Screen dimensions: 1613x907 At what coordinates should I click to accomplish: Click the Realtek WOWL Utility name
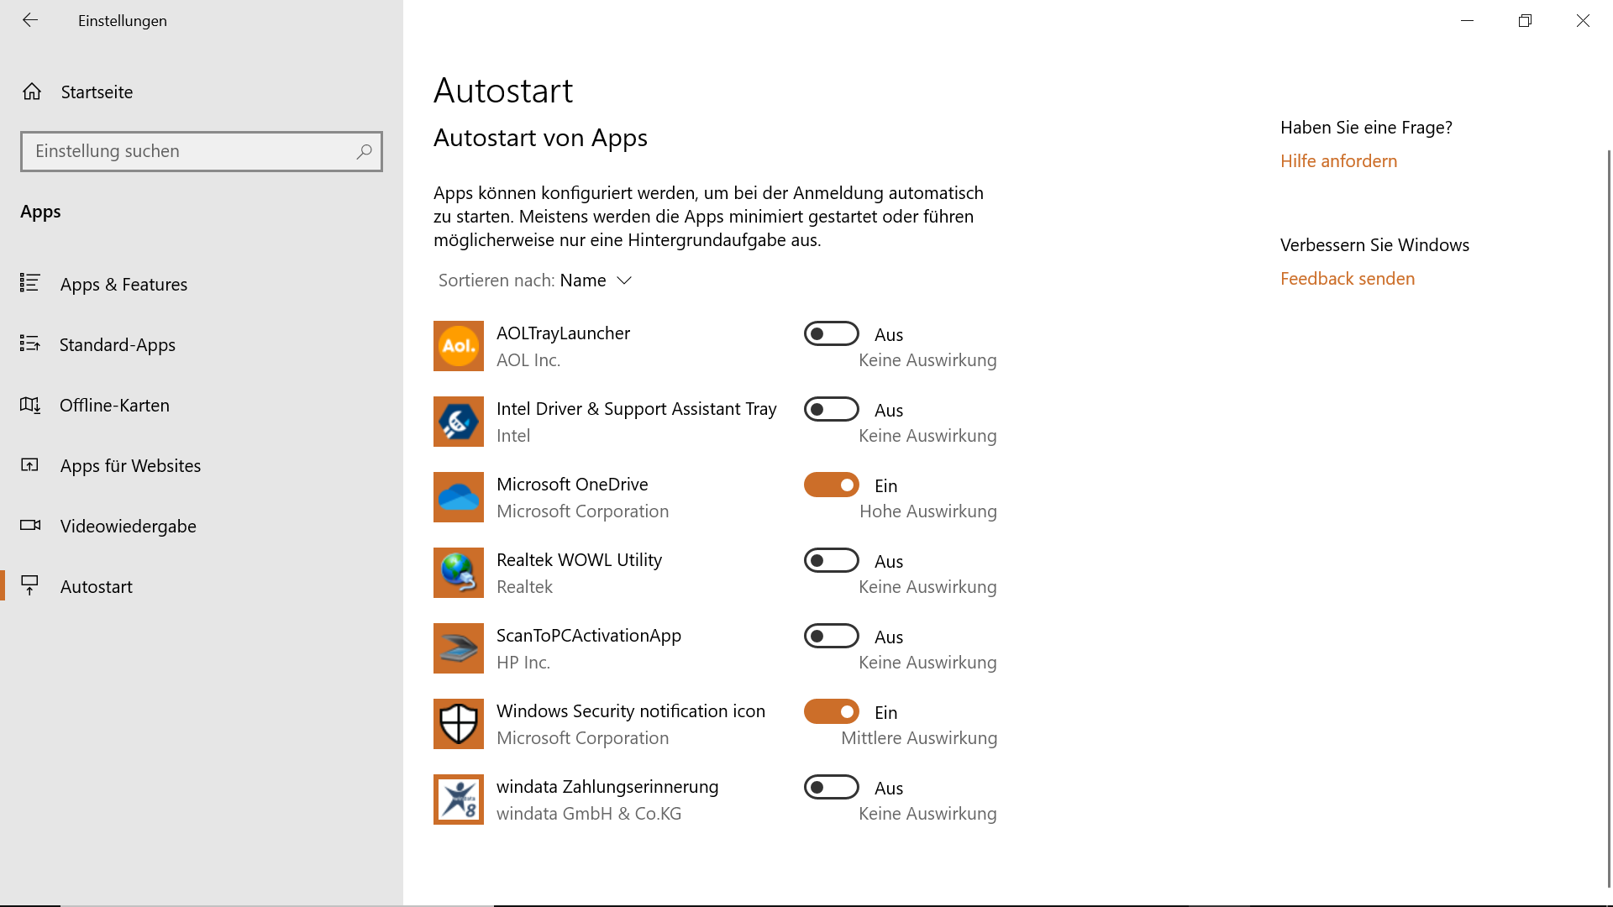point(579,560)
